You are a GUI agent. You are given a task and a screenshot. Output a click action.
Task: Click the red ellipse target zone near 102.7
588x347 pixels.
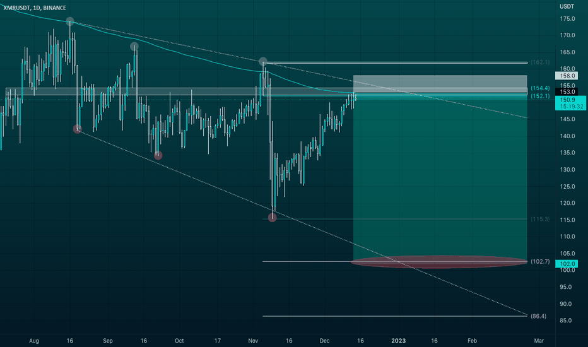coord(438,262)
